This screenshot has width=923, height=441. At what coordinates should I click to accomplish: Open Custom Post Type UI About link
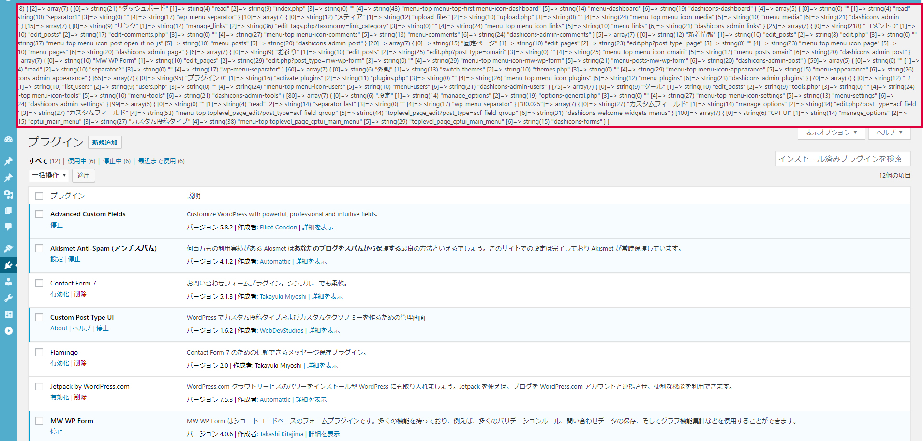(59, 328)
